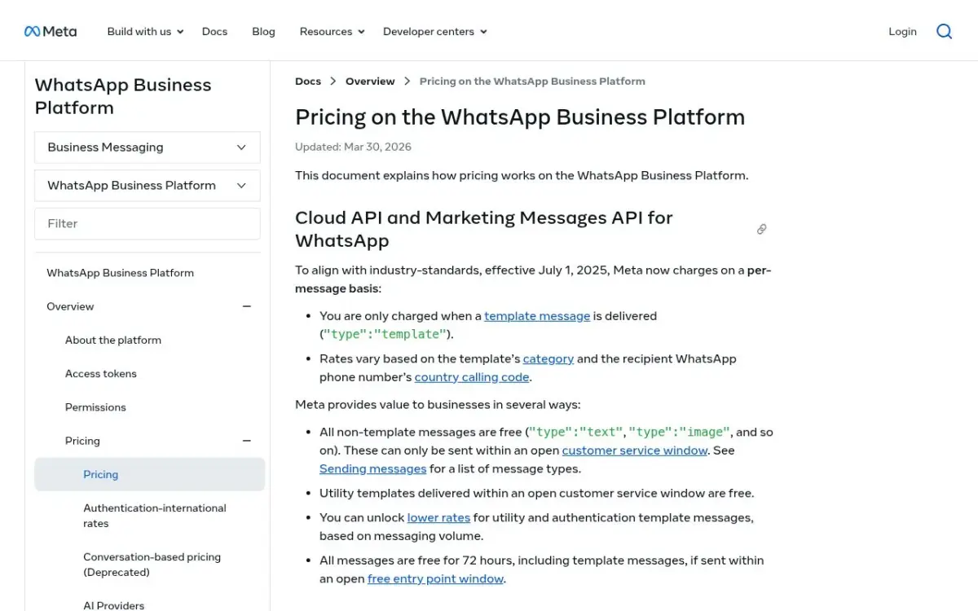Open WhatsApp Business Platform dropdown
Viewport: 978px width, 611px height.
coord(148,186)
